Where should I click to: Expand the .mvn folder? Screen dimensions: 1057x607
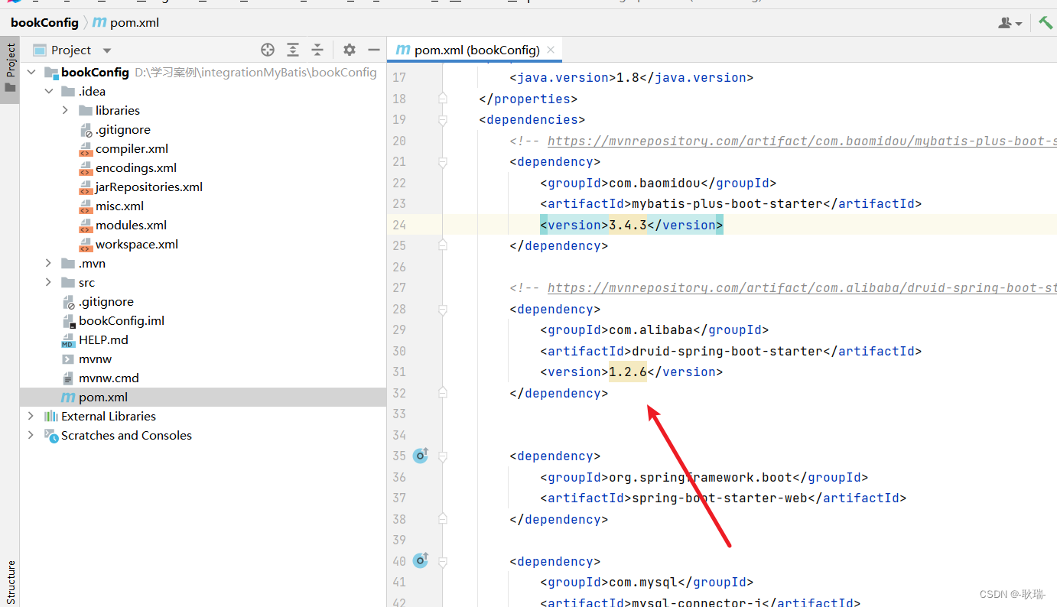(x=49, y=263)
